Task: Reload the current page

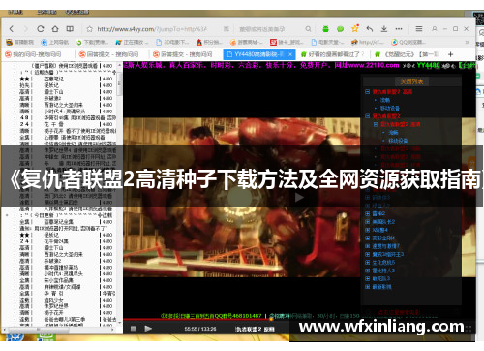Action: click(41, 29)
